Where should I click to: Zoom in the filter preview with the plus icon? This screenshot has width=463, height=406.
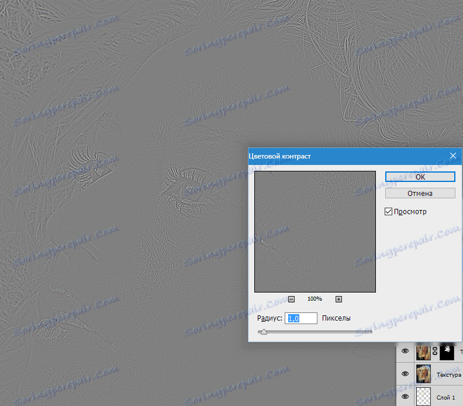click(338, 299)
